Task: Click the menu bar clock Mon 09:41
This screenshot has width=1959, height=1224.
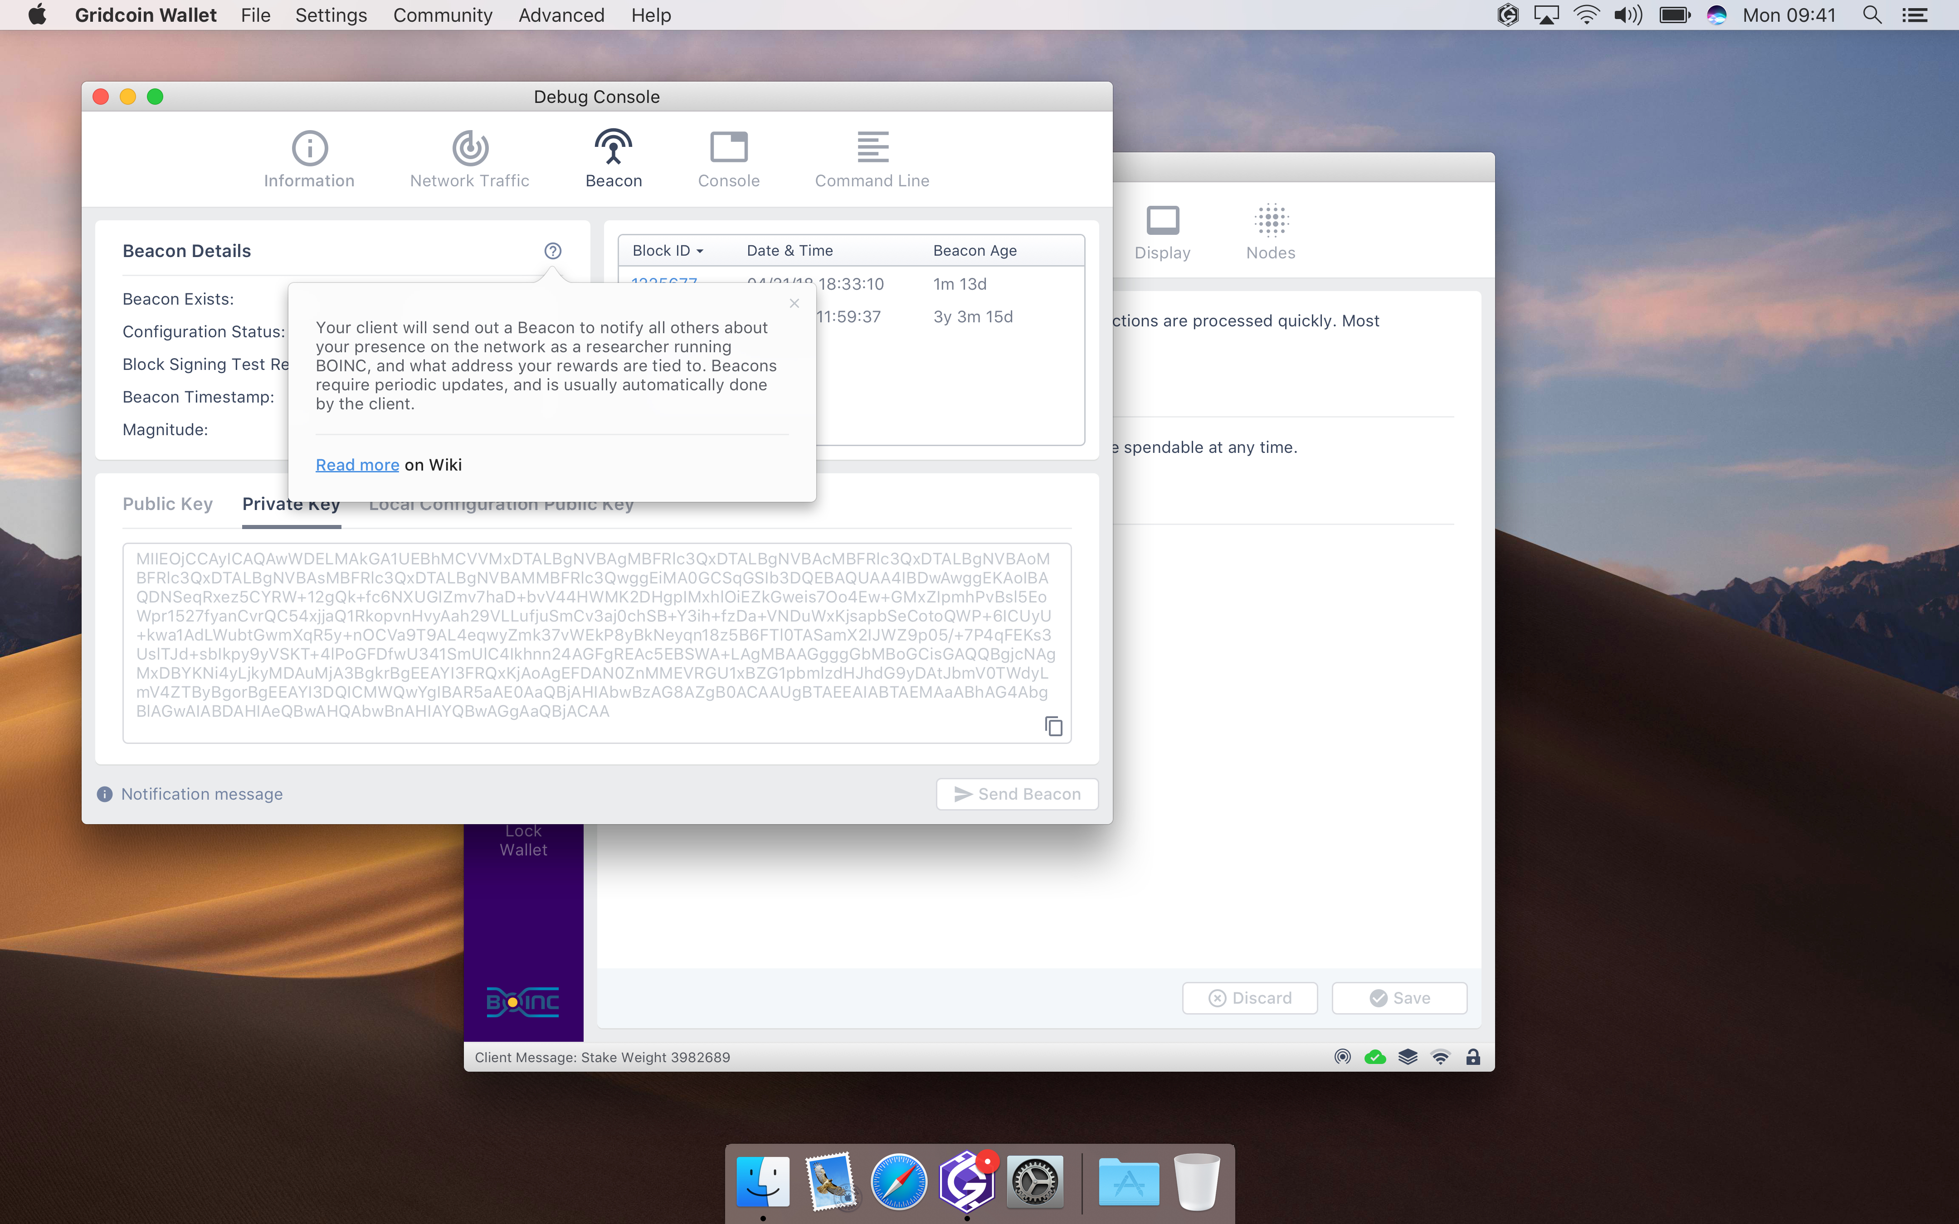Action: (x=1789, y=15)
